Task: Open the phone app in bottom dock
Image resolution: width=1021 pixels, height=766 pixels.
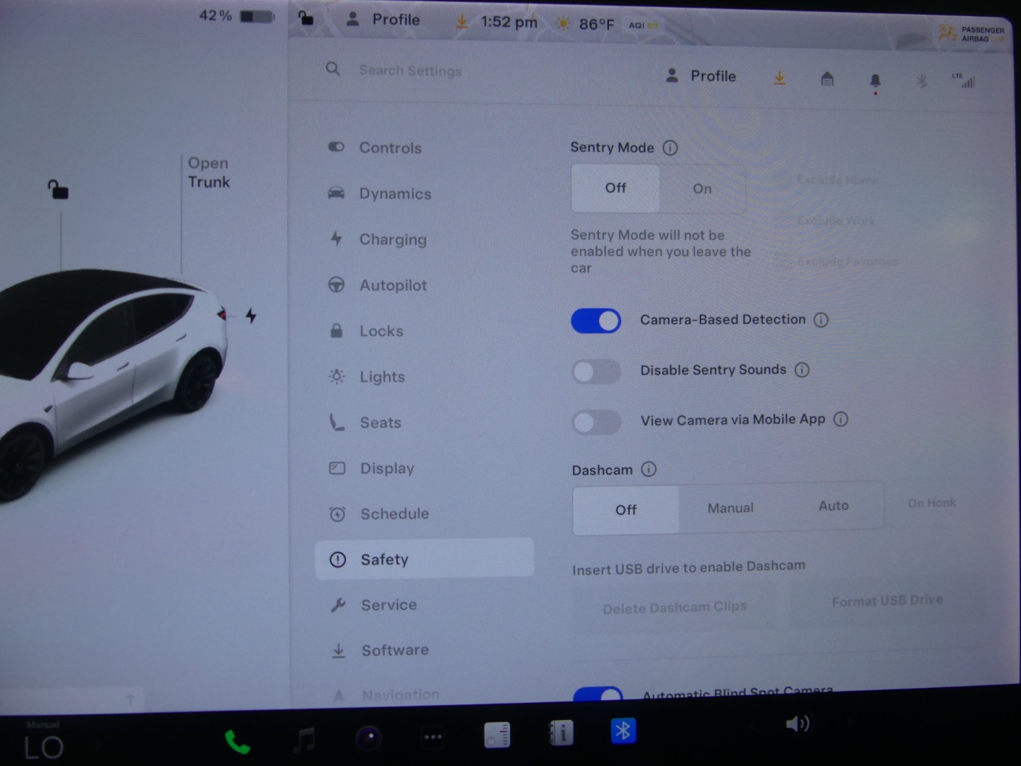Action: click(237, 741)
